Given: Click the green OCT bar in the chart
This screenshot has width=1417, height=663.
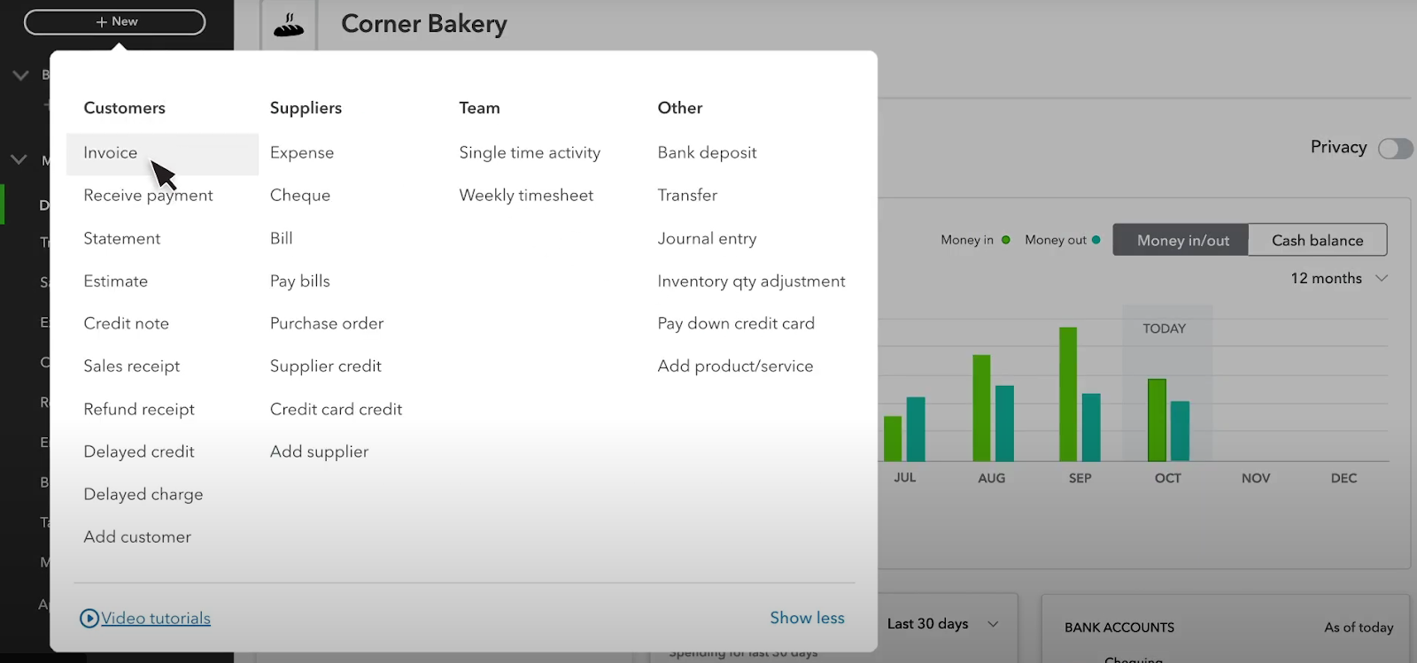Looking at the screenshot, I should click(1157, 416).
